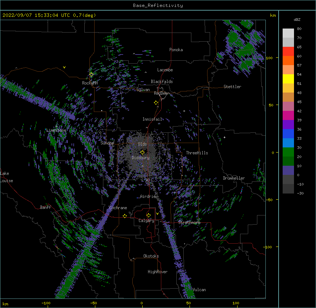316x308 pixels.
Task: Select the magenta 39-42 dBZ legend swatch
Action: pyautogui.click(x=288, y=115)
